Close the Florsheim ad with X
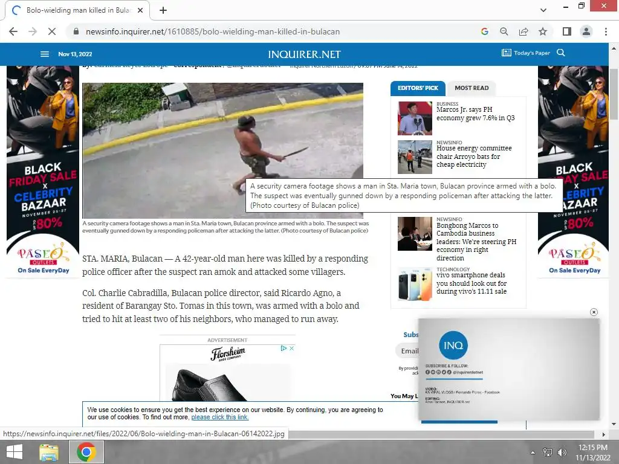619x464 pixels. coord(292,348)
